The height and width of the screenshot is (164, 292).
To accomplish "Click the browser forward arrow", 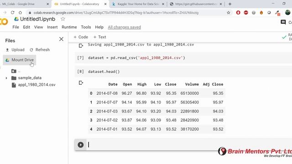I will (x=5, y=13).
